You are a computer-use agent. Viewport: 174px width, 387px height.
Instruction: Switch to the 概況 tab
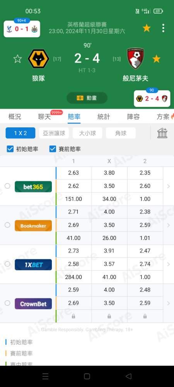pyautogui.click(x=15, y=116)
